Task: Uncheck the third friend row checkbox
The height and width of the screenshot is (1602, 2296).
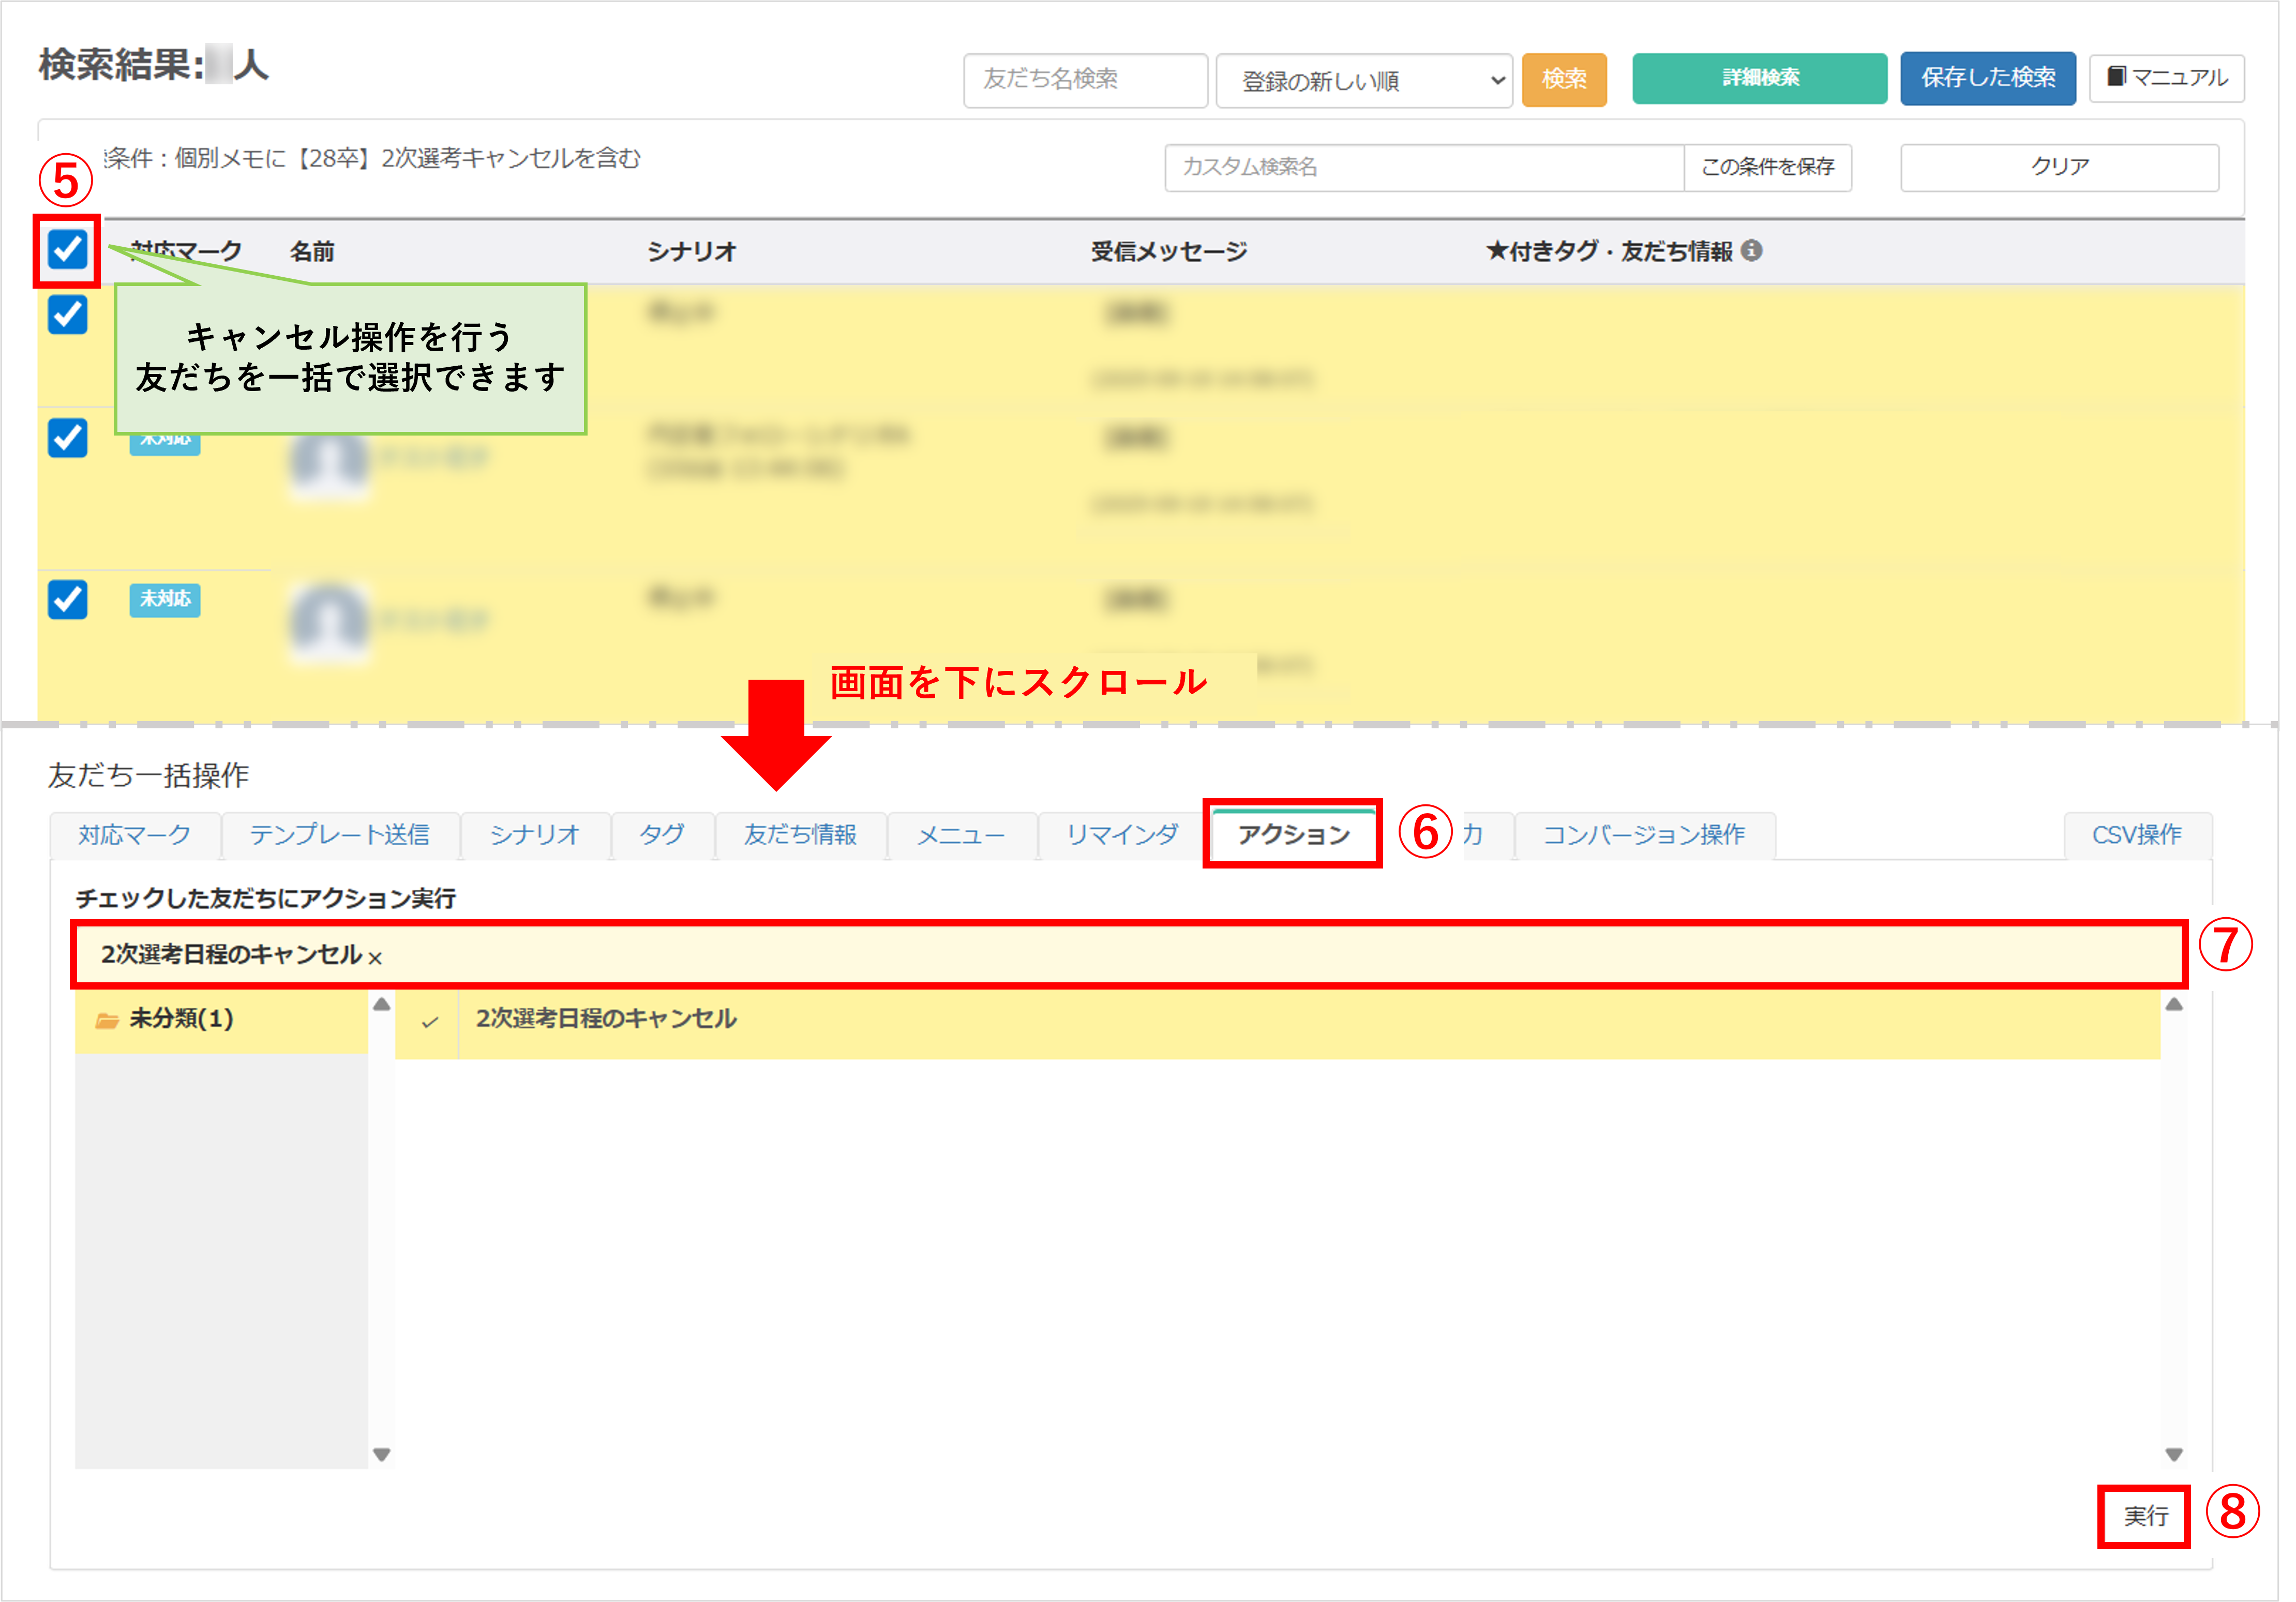Action: pos(67,600)
